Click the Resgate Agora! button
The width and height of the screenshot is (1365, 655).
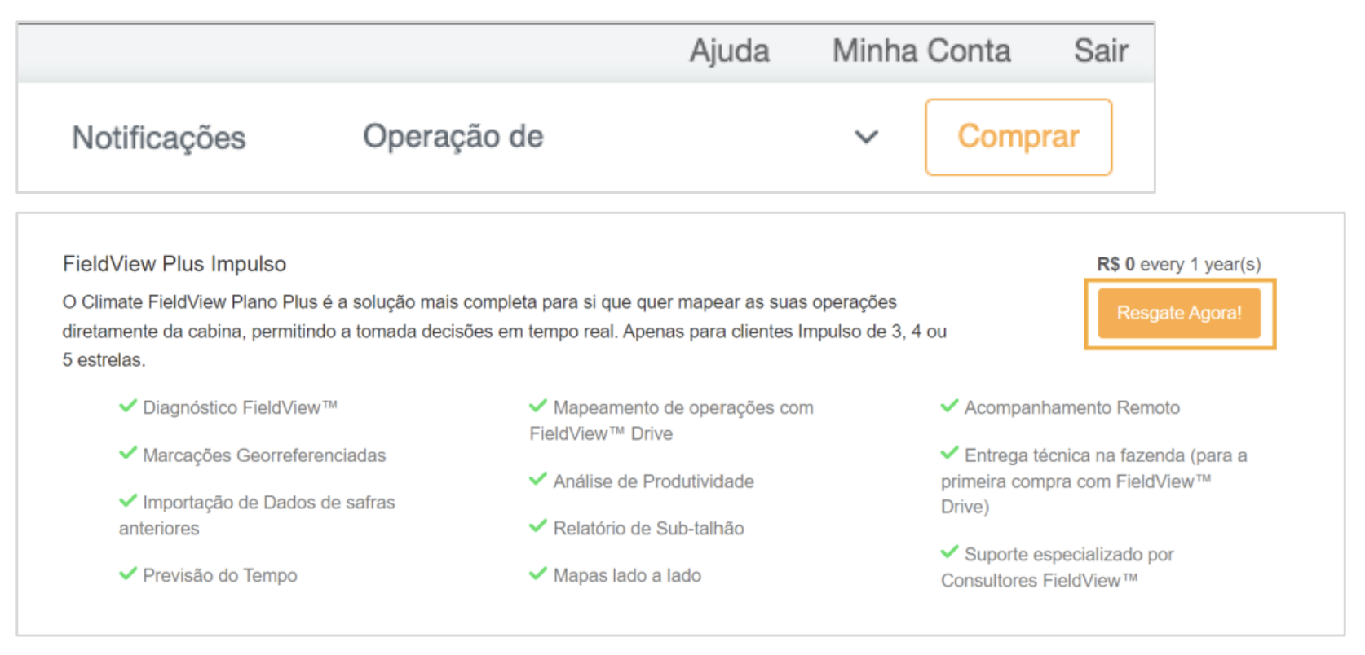(1179, 313)
